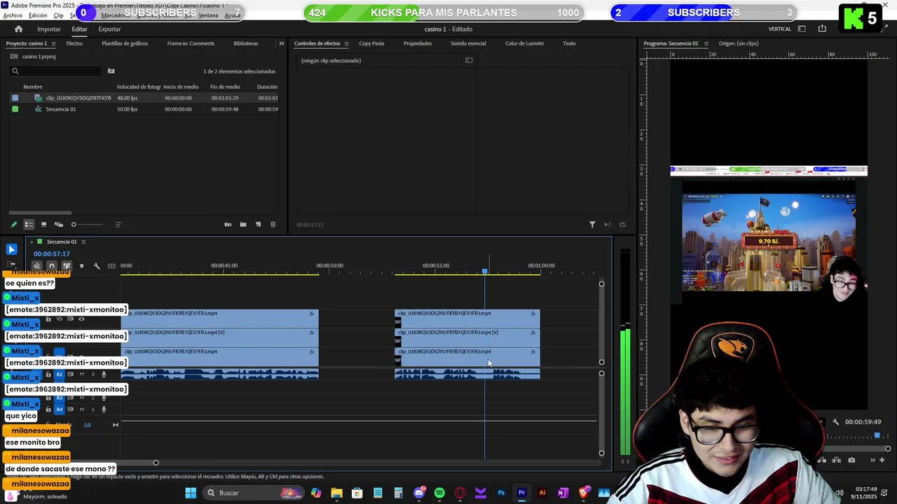
Task: Open Controles de efectos panel menu
Action: point(346,43)
